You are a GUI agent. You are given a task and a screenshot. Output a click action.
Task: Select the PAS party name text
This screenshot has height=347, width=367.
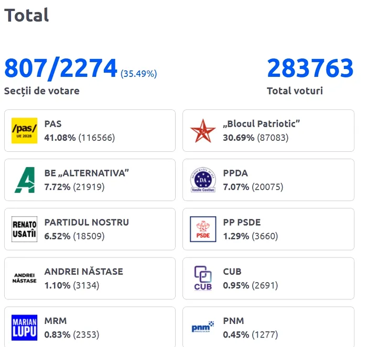click(x=53, y=124)
